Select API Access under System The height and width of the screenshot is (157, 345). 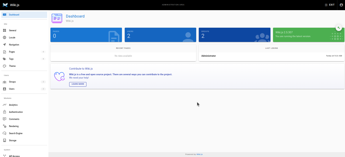[24, 155]
